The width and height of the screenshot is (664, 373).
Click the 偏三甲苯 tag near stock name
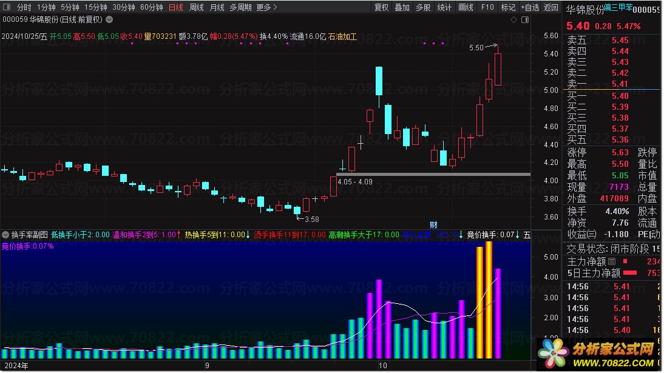(x=618, y=7)
